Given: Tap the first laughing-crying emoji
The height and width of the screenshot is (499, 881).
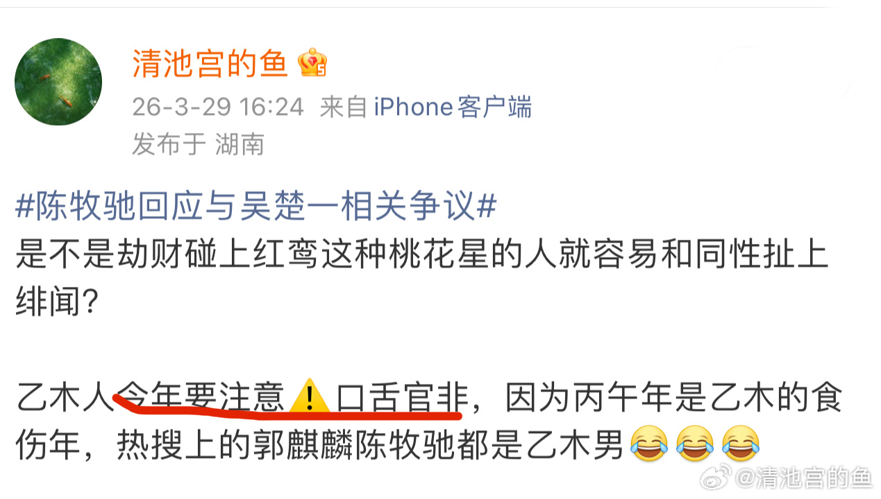Looking at the screenshot, I should [648, 444].
